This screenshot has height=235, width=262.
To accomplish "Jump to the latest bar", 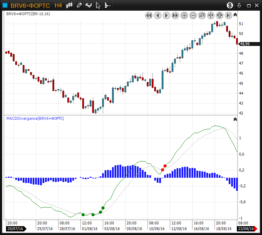I will 228,15.
